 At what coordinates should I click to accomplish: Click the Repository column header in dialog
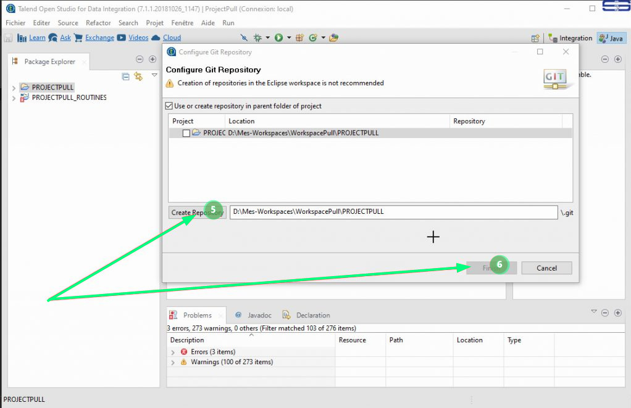[506, 121]
